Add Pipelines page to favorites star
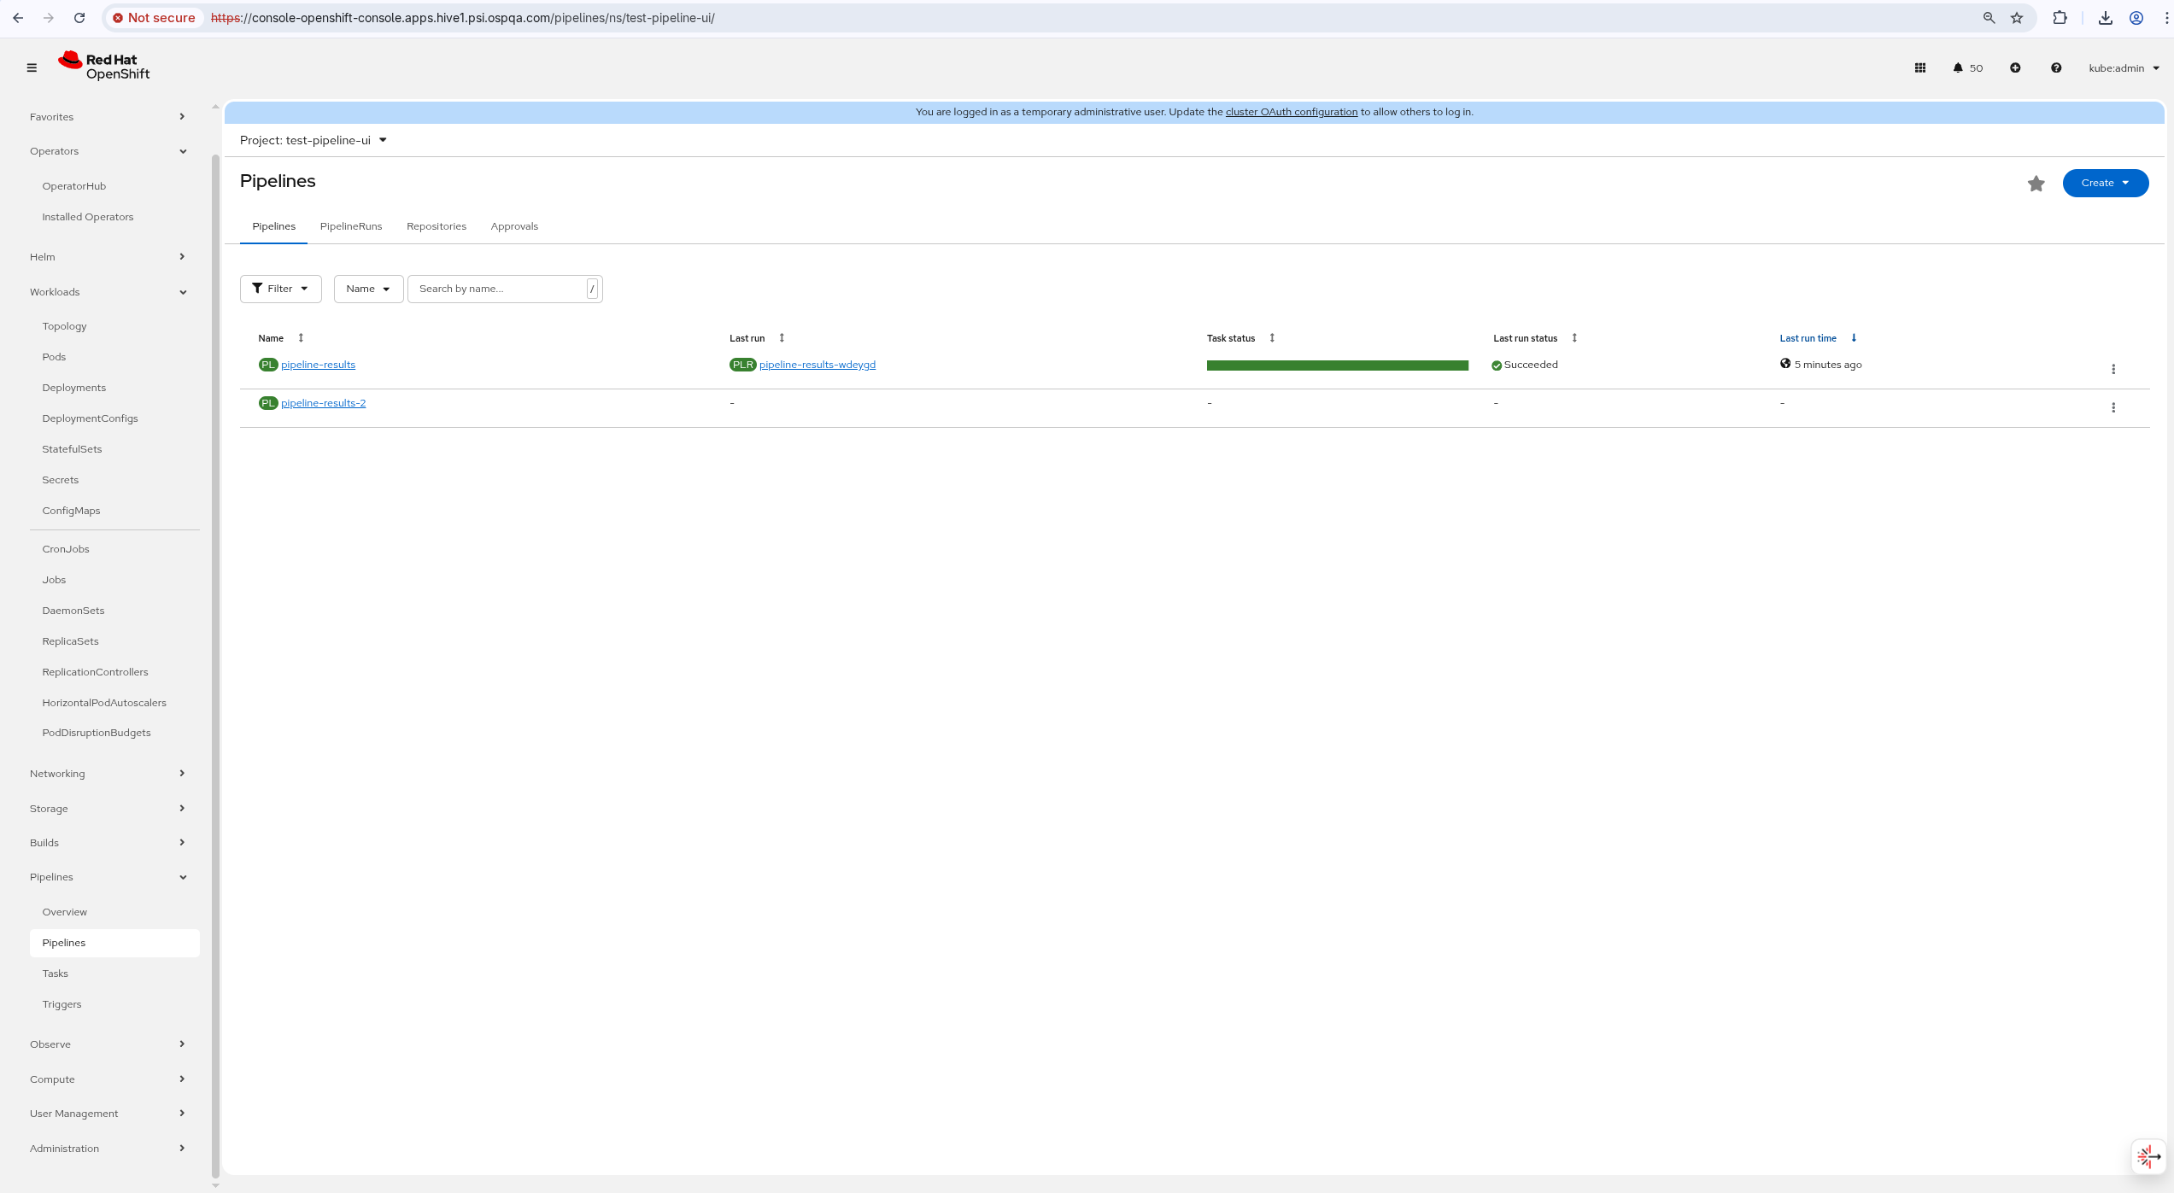 point(2036,184)
